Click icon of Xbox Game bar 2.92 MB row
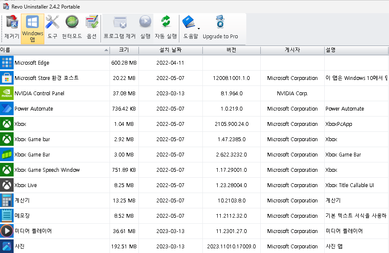 [7, 139]
